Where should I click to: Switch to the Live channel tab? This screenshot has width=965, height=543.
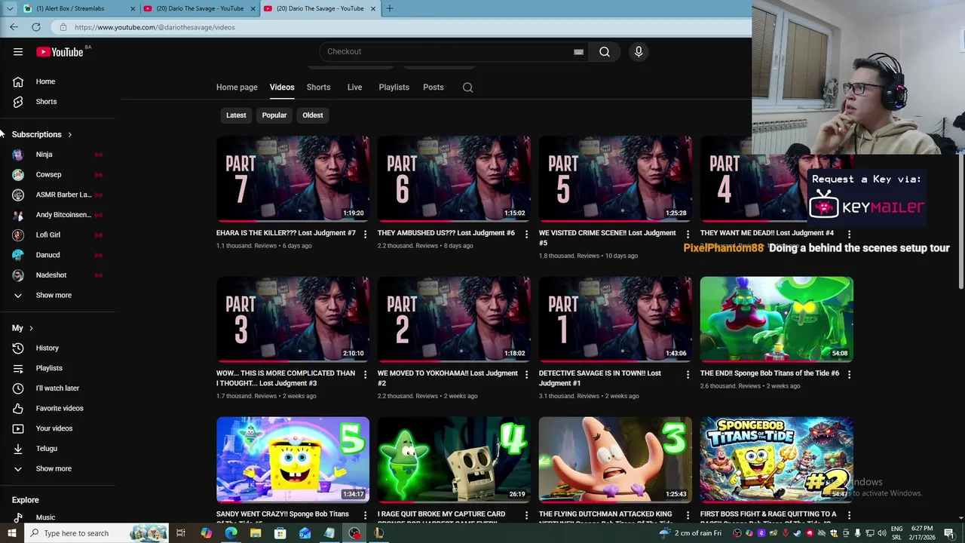click(x=354, y=87)
